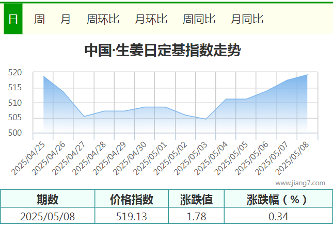This screenshot has width=333, height=227.
Task: Click the 2025/04/30 x-axis date label
Action: (130, 158)
